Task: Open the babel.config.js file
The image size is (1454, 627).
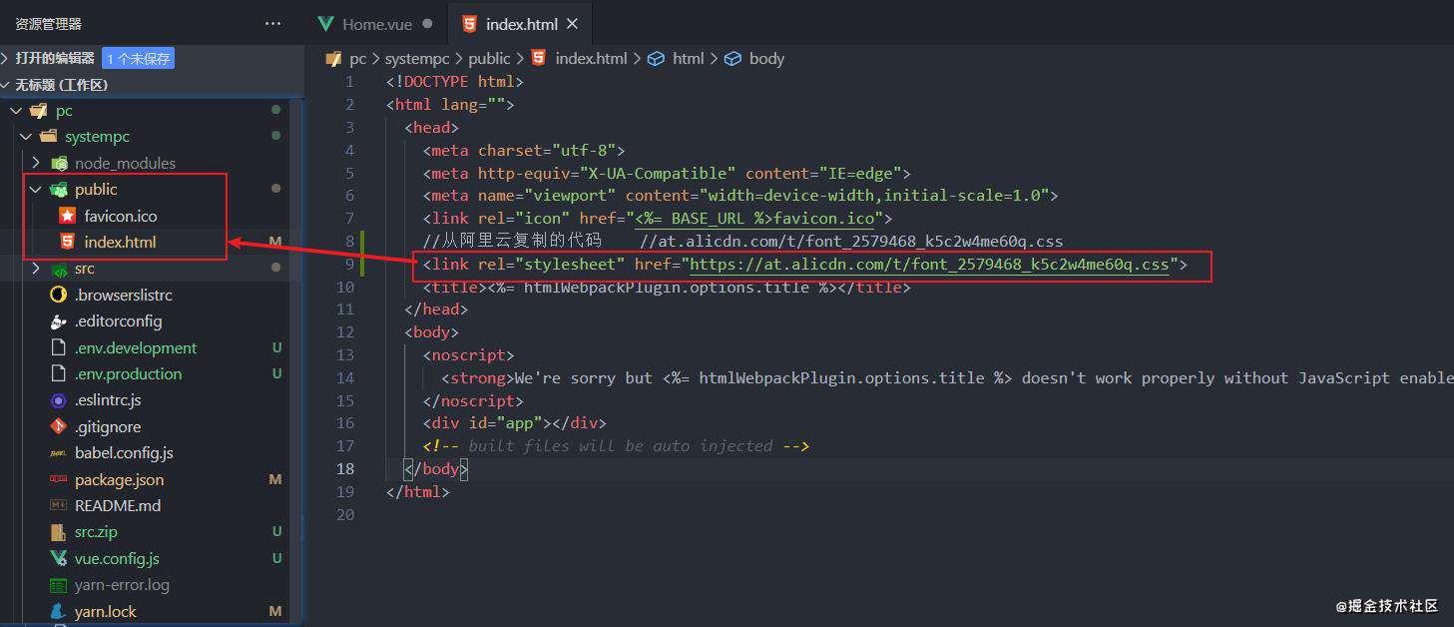Action: pyautogui.click(x=124, y=453)
